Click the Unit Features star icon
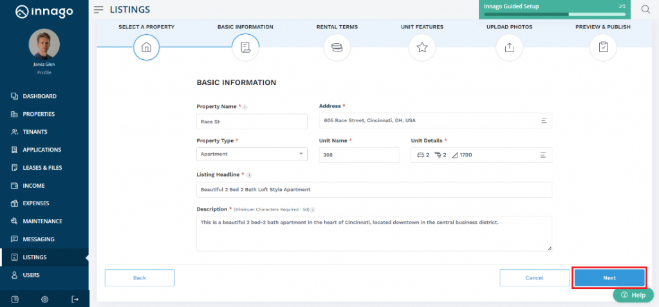This screenshot has height=307, width=659. [x=422, y=48]
